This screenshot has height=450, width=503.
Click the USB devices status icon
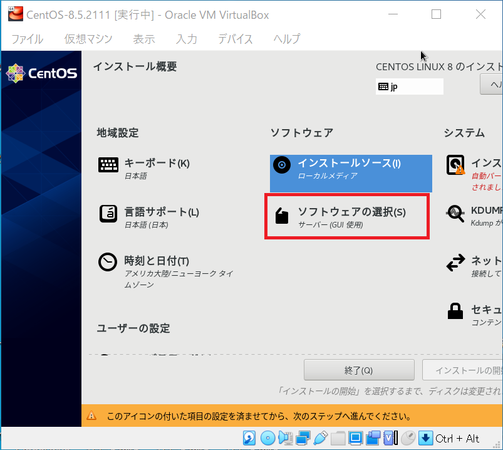click(321, 438)
